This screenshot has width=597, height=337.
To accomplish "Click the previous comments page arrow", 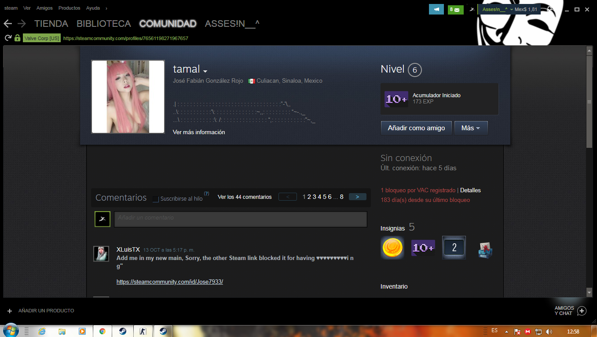I will pos(288,197).
